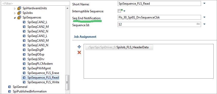Expand the SpiHardwareUnits tree node
Screen dimensions: 217x94
[x=15, y=8]
